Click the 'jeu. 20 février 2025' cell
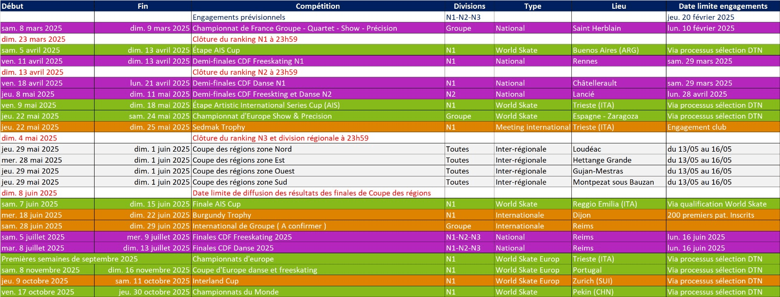The width and height of the screenshot is (780, 297). tap(723, 17)
